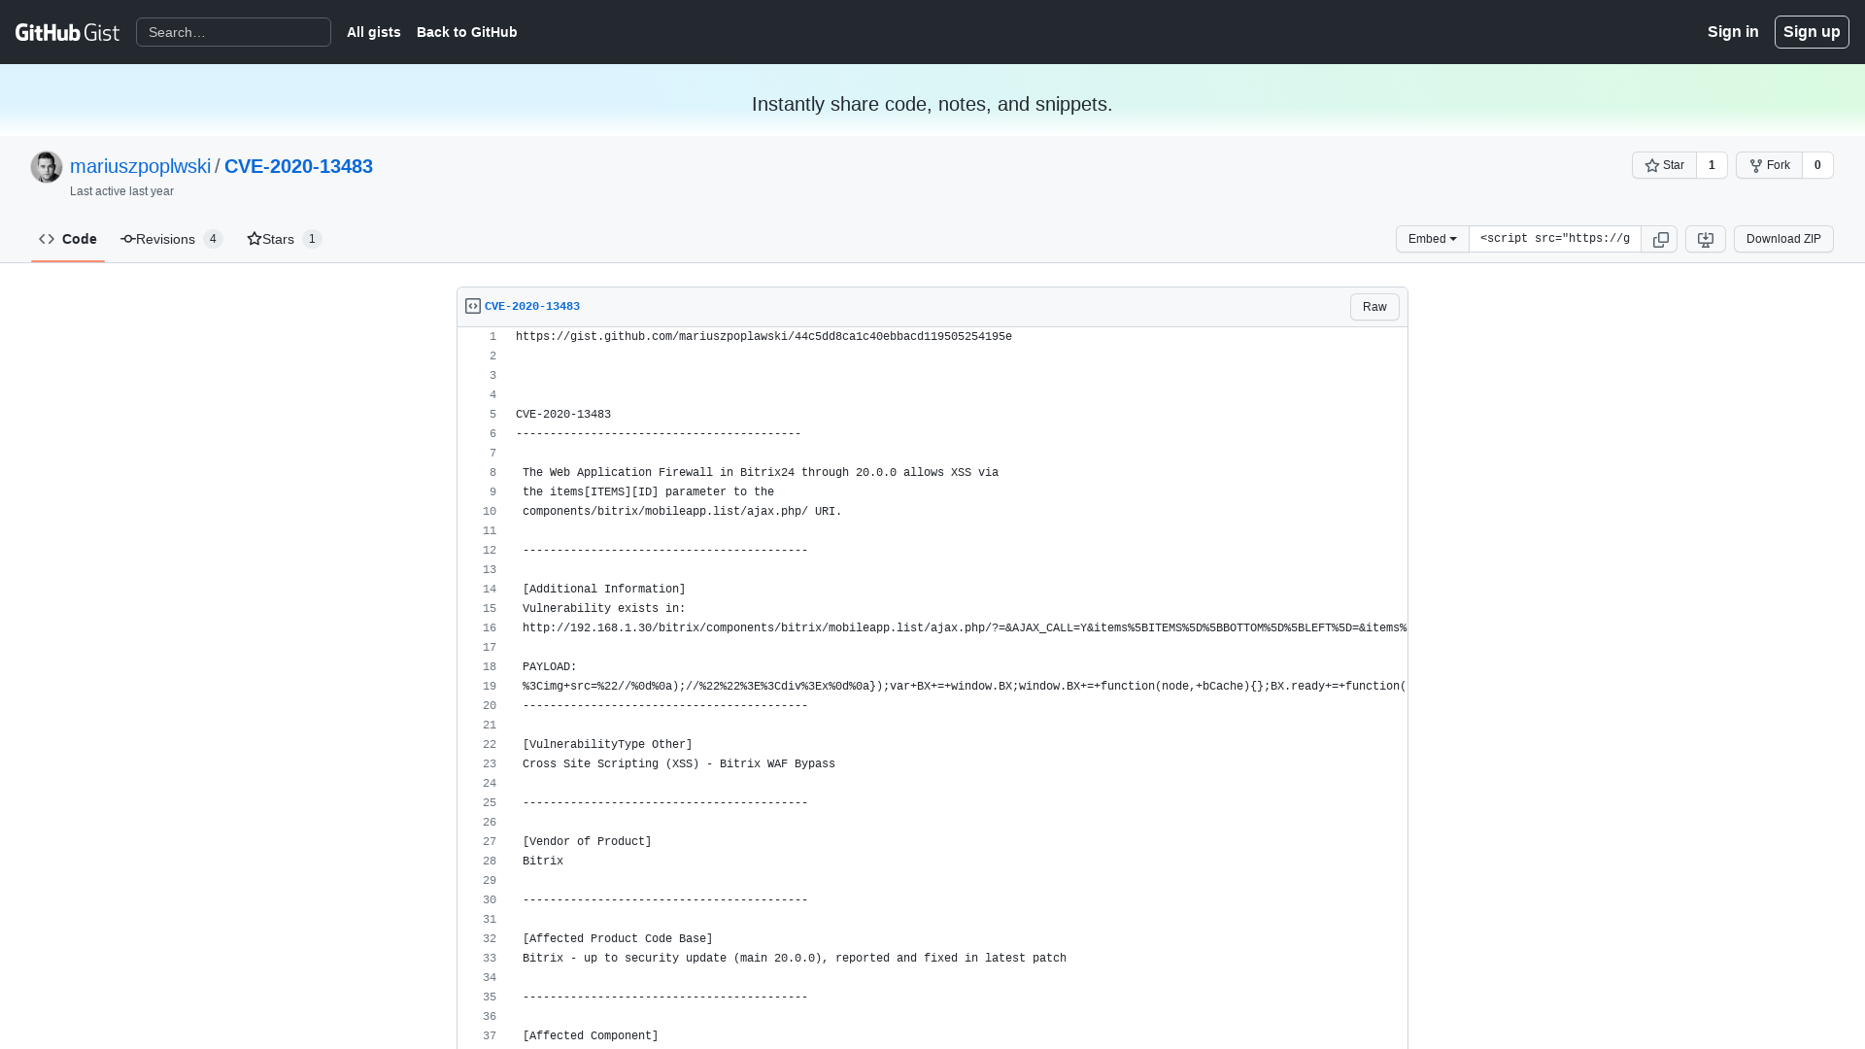This screenshot has height=1049, width=1865.
Task: Click 'Last active last year' text
Action: tap(121, 191)
